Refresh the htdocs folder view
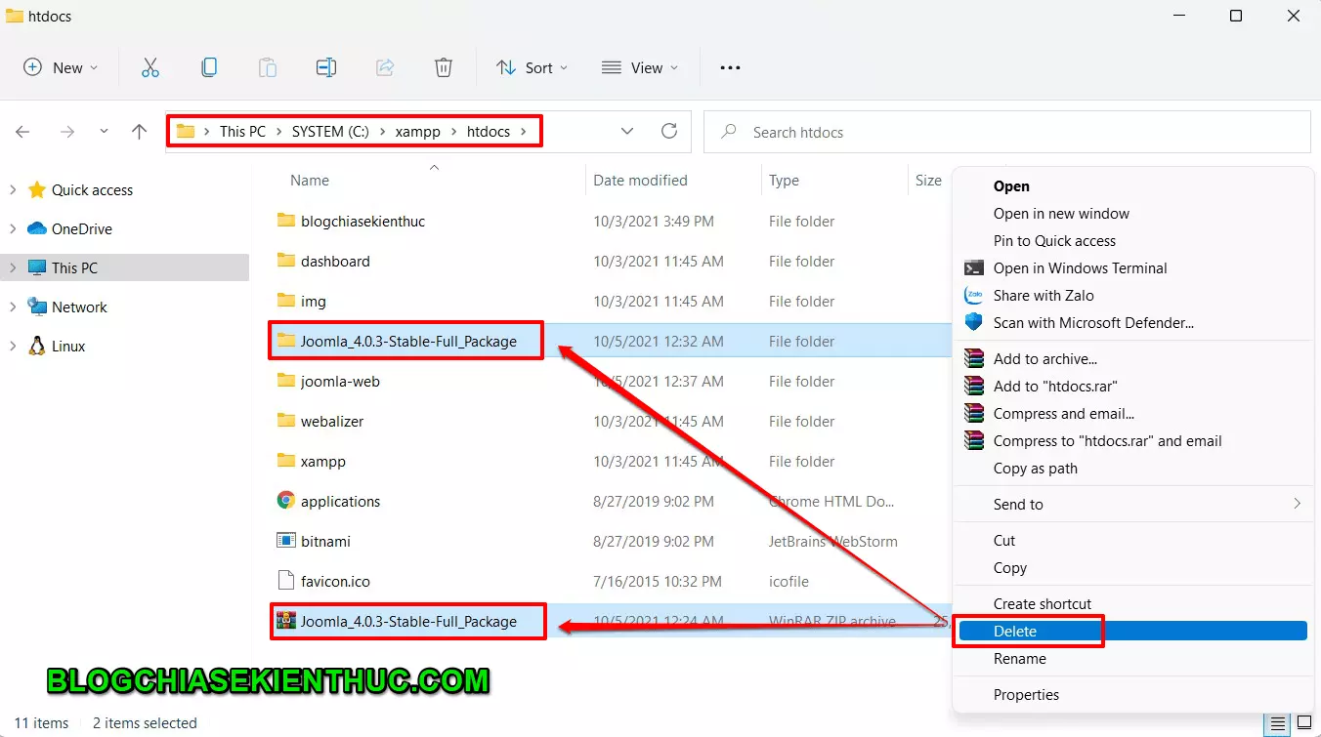This screenshot has width=1321, height=737. tap(669, 132)
